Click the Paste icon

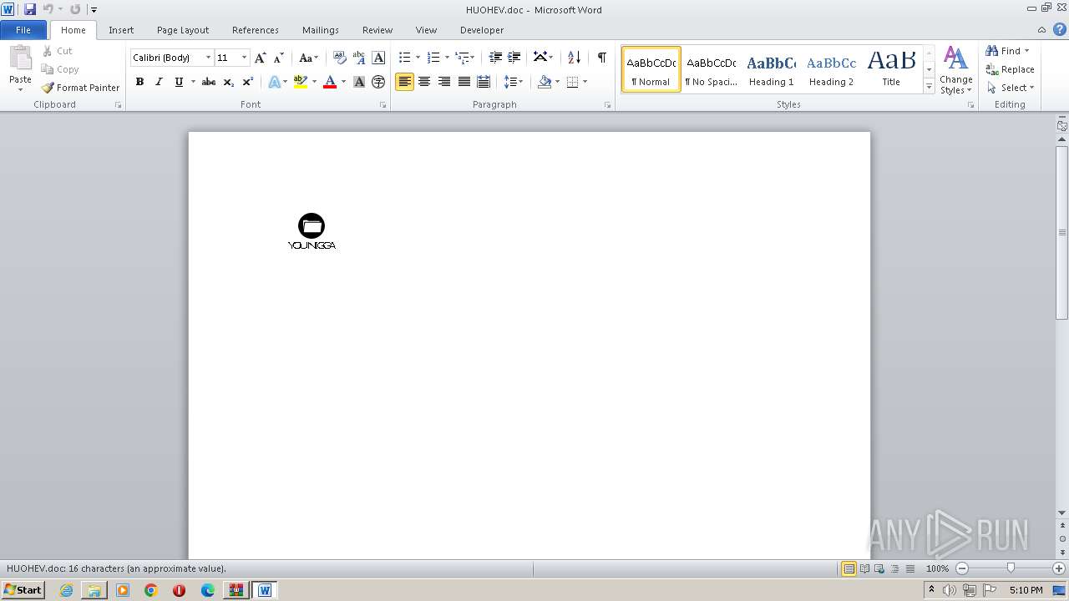20,58
